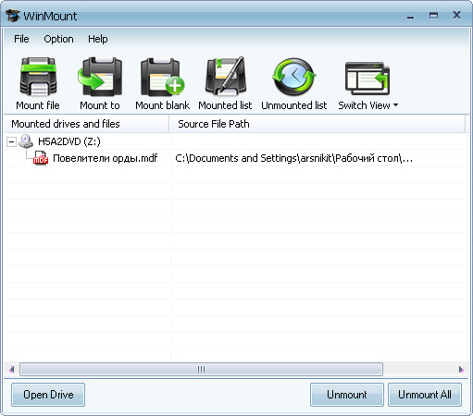Click the Unmount button
This screenshot has height=416, width=473.
(347, 395)
